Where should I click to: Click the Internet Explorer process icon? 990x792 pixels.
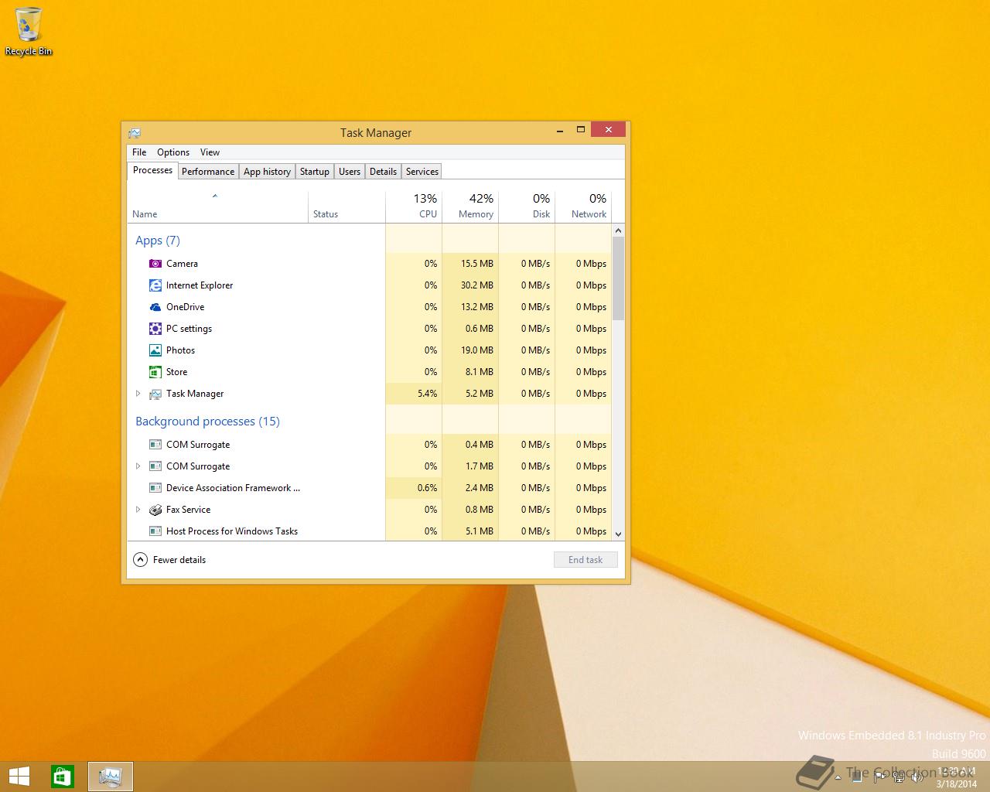pyautogui.click(x=155, y=285)
